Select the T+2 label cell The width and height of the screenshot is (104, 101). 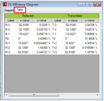58,48
